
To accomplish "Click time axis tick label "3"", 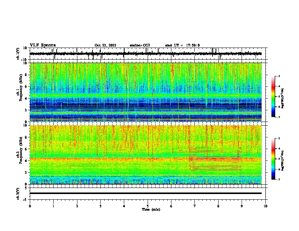I will click(100, 206).
